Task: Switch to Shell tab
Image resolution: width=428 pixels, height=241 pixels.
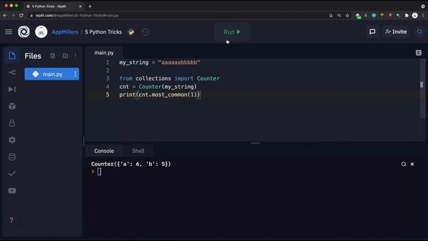Action: point(138,151)
